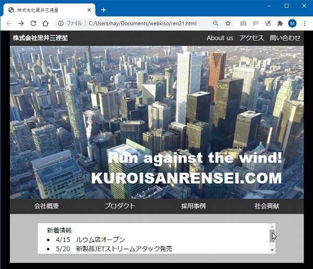Select the 会社概要 menu item
313x269 pixels.
46,206
